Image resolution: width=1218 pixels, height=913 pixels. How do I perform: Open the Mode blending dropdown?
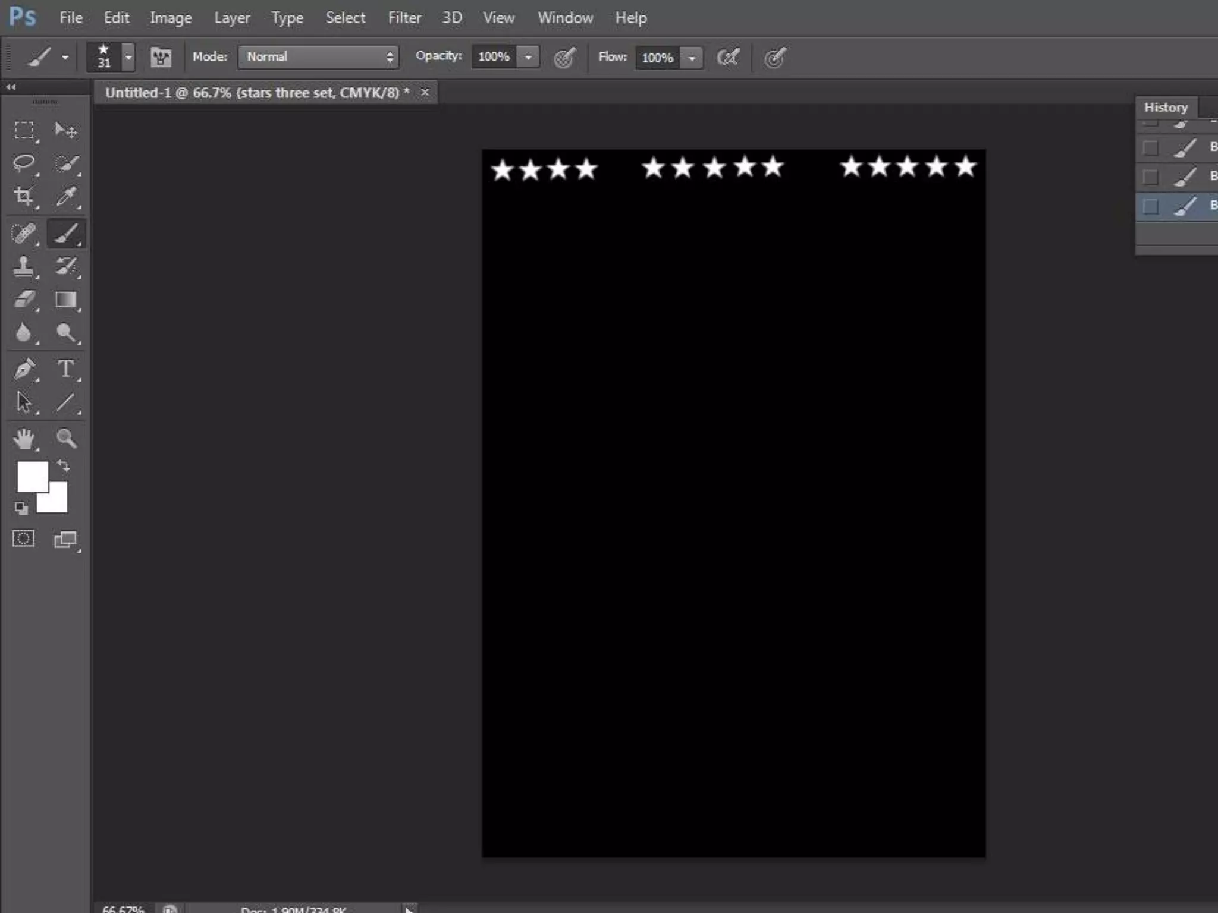(x=318, y=57)
